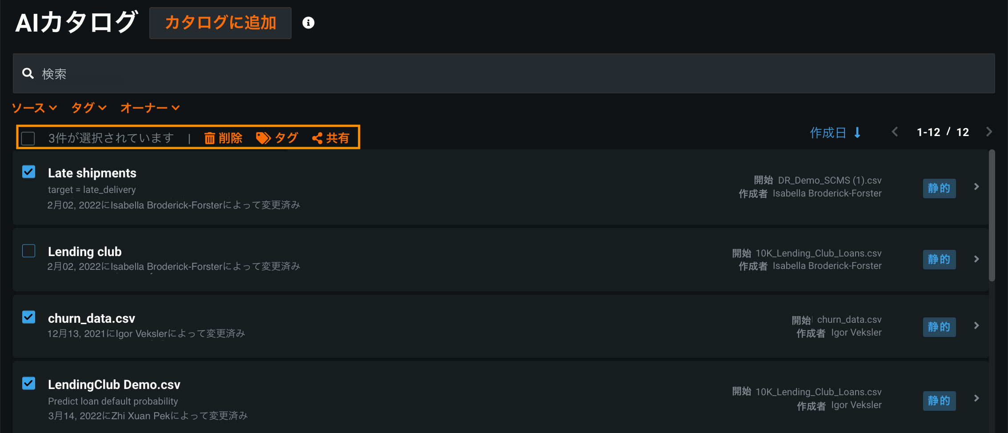Toggle the select-all checkbox in selection bar

click(28, 138)
